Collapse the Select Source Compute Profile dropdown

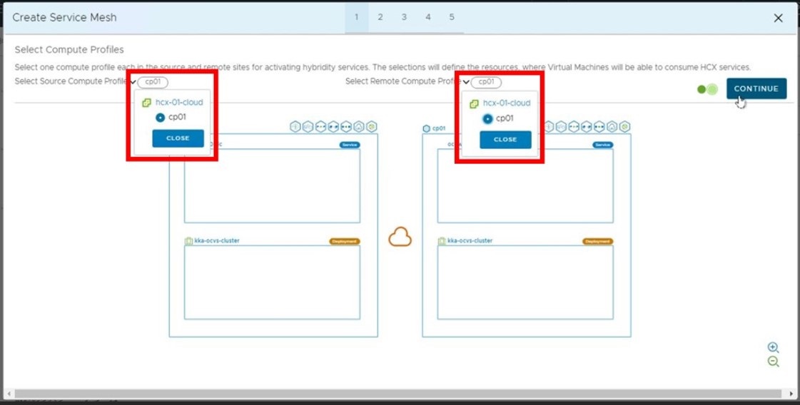point(133,82)
